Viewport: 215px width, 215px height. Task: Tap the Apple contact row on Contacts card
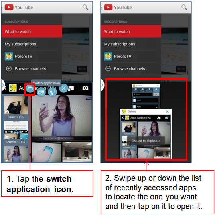pyautogui.click(x=145, y=107)
